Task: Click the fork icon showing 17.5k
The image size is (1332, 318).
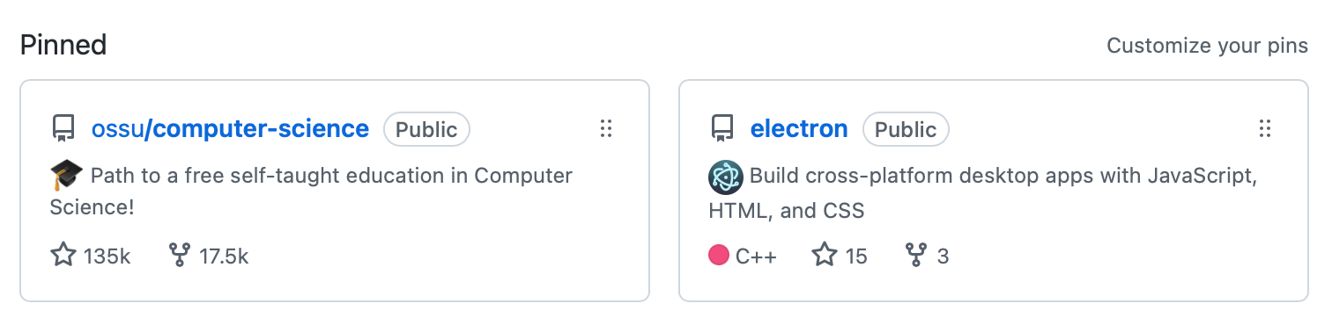Action: tap(180, 256)
